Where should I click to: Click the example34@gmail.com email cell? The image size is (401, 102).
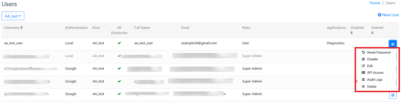click(199, 43)
